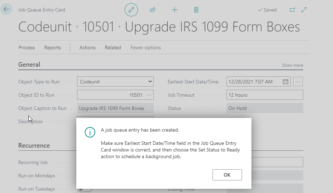Screen dimensions: 333x193
Task: Click OK in the message dialog
Action: [227, 175]
